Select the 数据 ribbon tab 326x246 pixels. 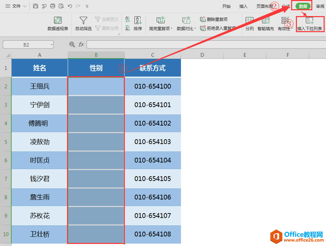click(x=303, y=6)
